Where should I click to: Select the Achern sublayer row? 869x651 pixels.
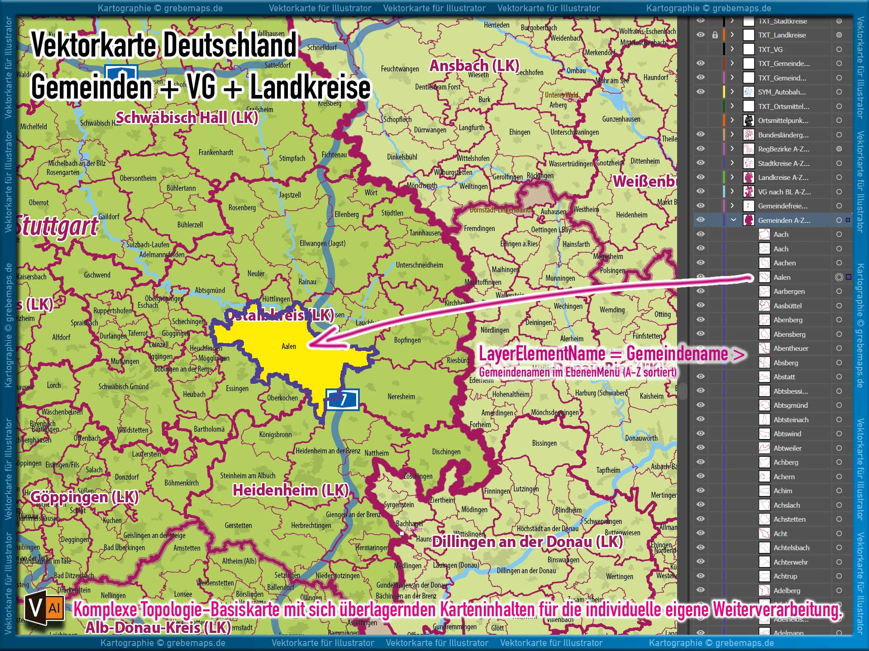pyautogui.click(x=773, y=476)
